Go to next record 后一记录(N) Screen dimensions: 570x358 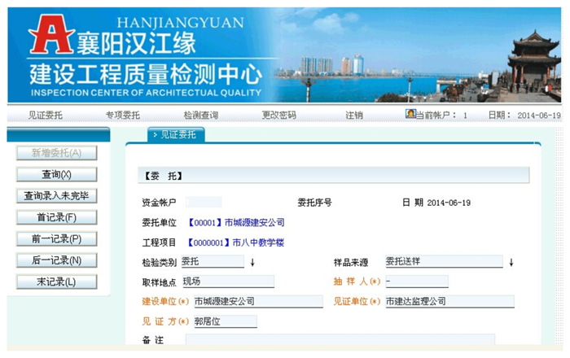pyautogui.click(x=57, y=260)
